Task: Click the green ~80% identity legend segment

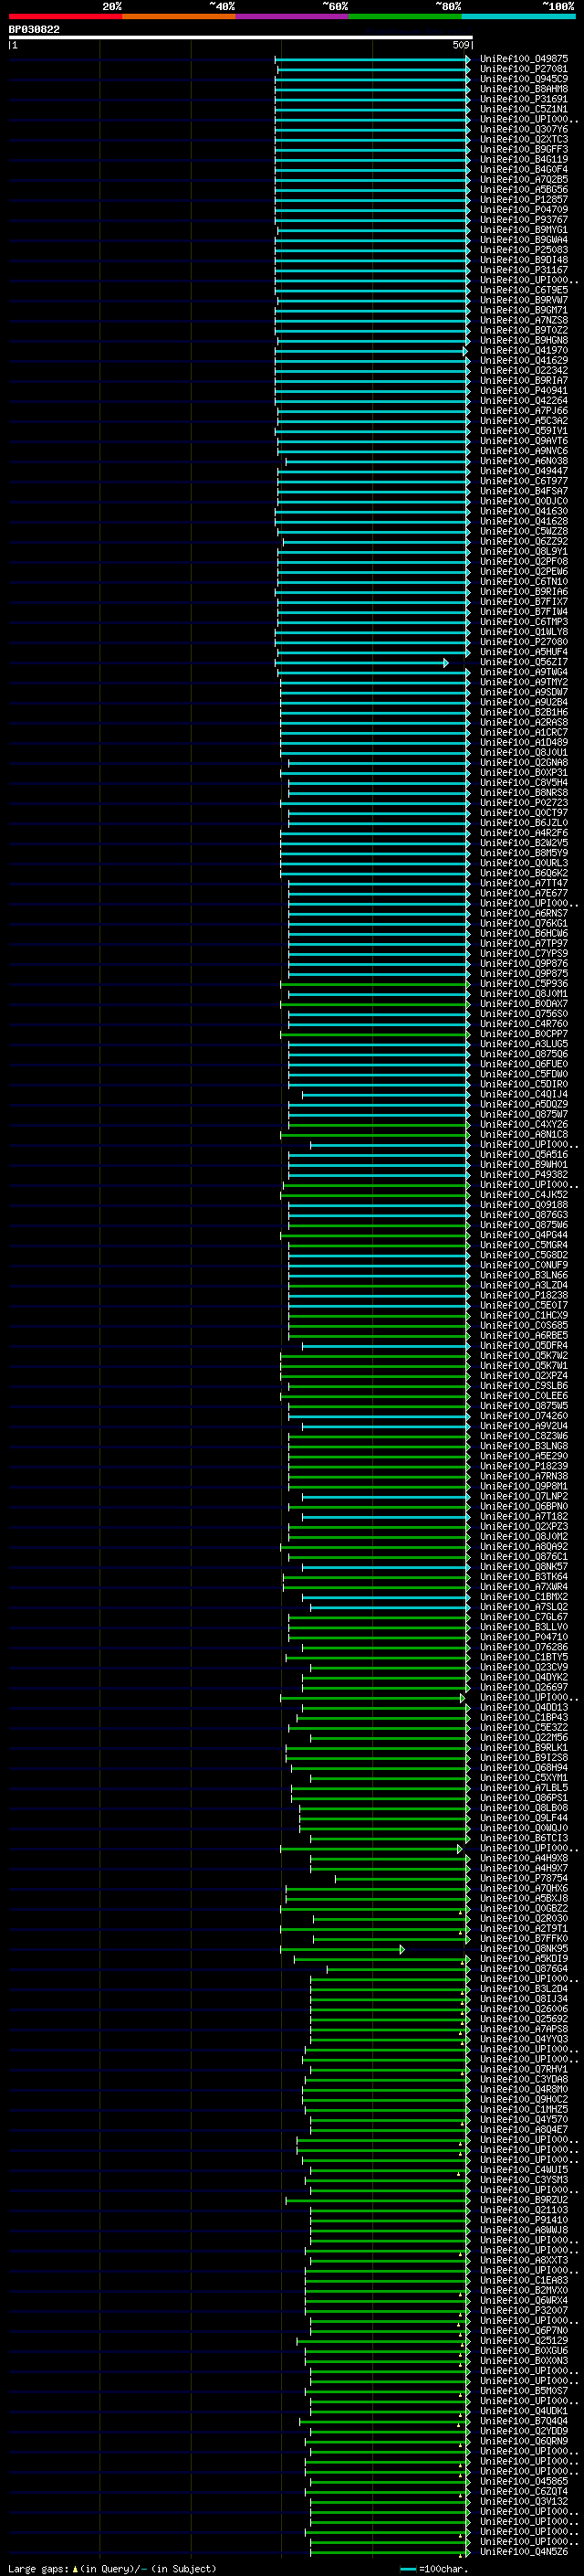Action: click(405, 16)
